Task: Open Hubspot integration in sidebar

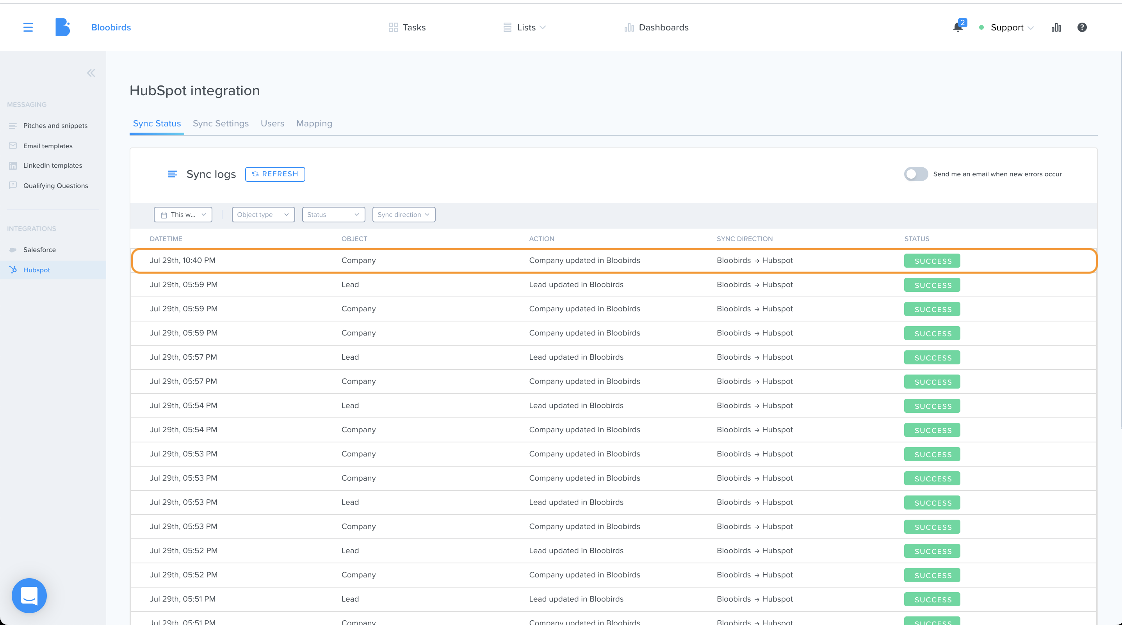Action: 53,270
